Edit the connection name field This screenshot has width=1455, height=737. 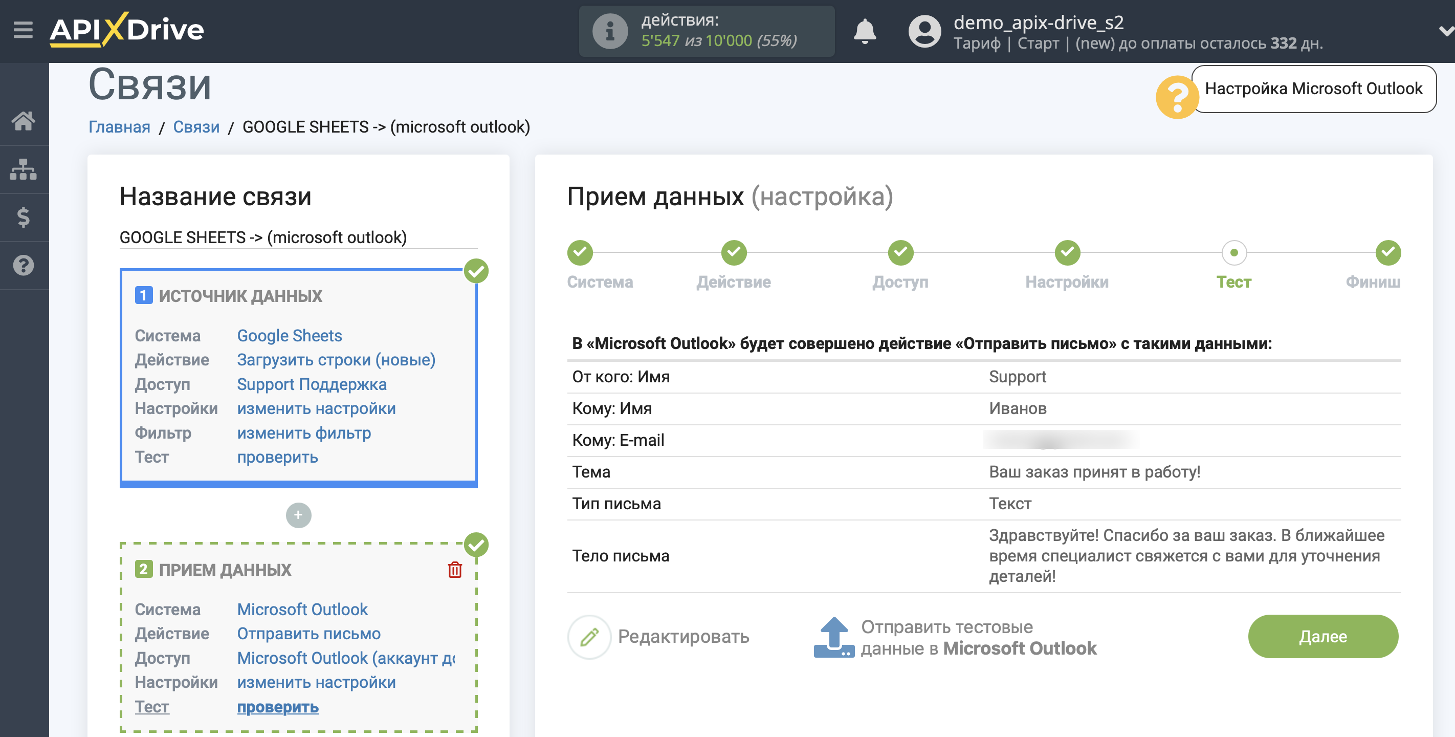tap(298, 237)
